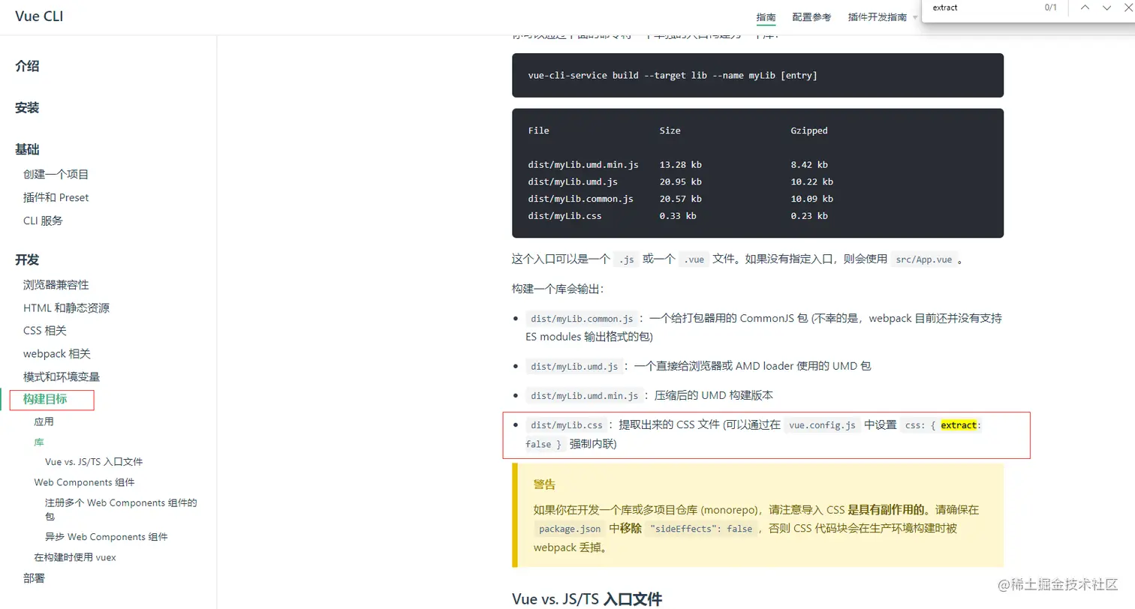Go to next find result
Screen dimensions: 1135x609
point(1106,7)
